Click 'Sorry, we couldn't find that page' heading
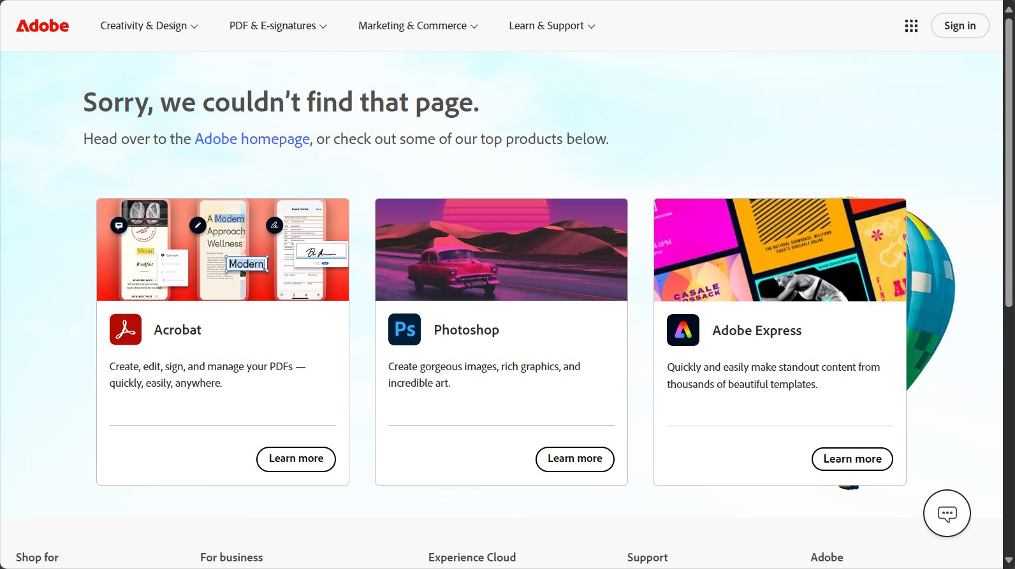Screen dimensions: 1015x569 pos(281,103)
